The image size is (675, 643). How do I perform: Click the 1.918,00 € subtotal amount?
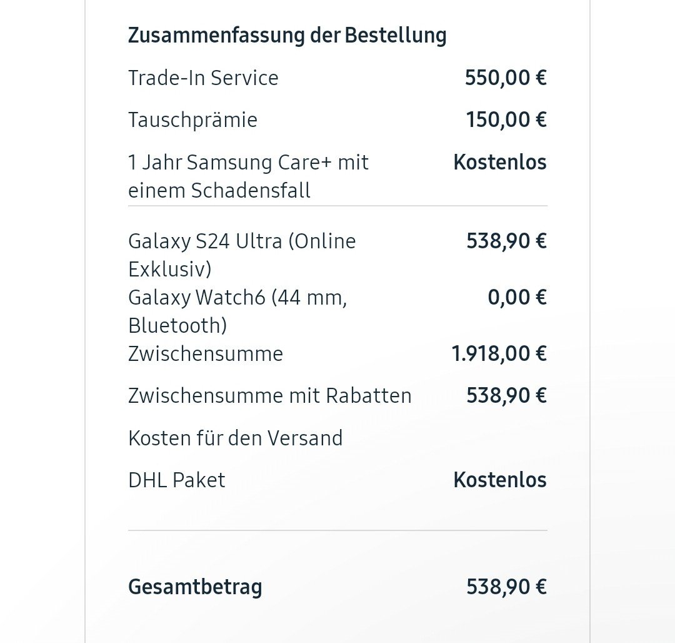pyautogui.click(x=499, y=354)
